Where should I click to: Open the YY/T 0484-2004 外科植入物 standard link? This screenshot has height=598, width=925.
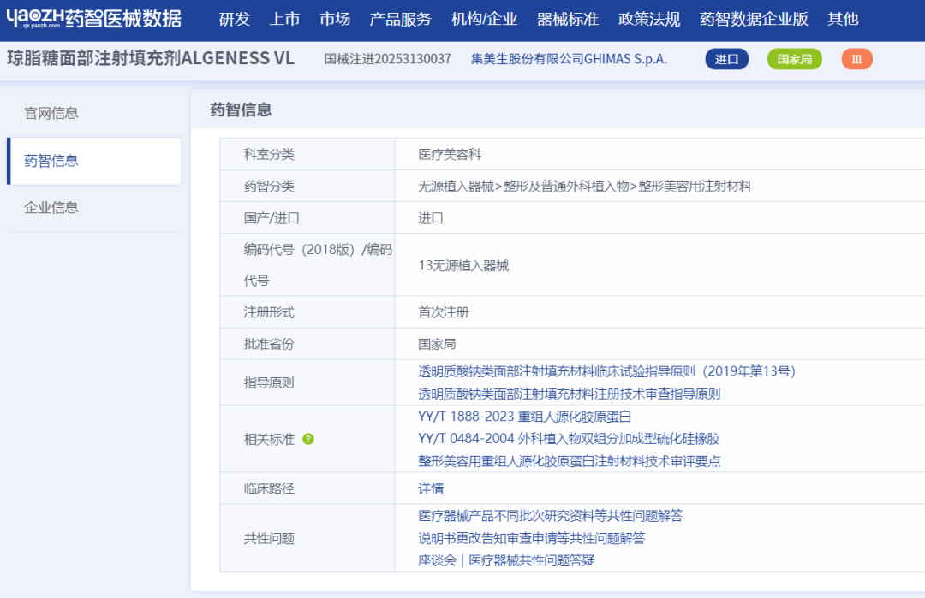click(x=569, y=439)
